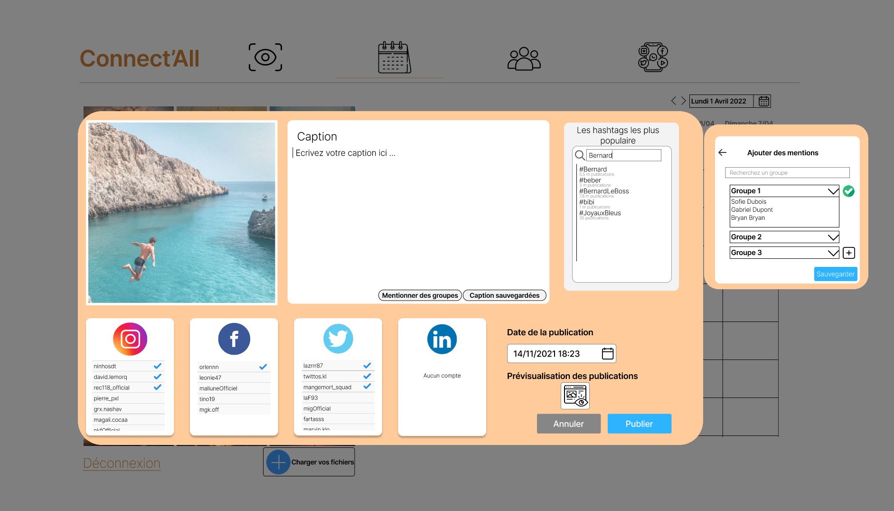Open the publication preview icon
This screenshot has width=894, height=511.
575,396
